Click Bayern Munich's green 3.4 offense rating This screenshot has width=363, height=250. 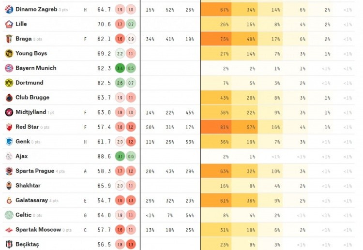[x=120, y=68]
